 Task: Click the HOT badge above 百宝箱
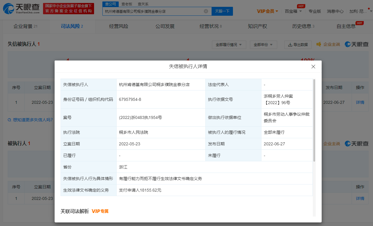(x=301, y=6)
